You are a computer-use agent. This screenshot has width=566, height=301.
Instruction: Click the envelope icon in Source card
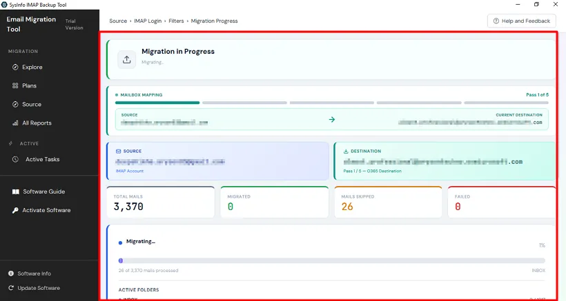pyautogui.click(x=119, y=152)
